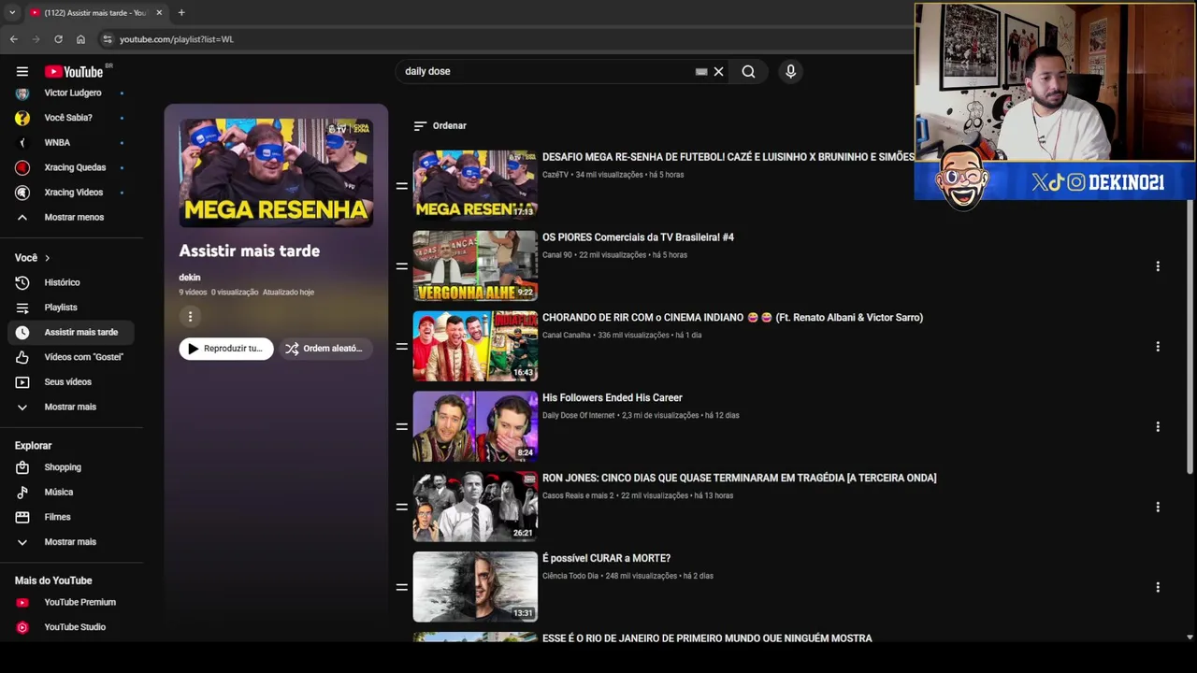This screenshot has width=1197, height=673.
Task: Open the Ciência Todo Dia channel link
Action: coord(570,577)
